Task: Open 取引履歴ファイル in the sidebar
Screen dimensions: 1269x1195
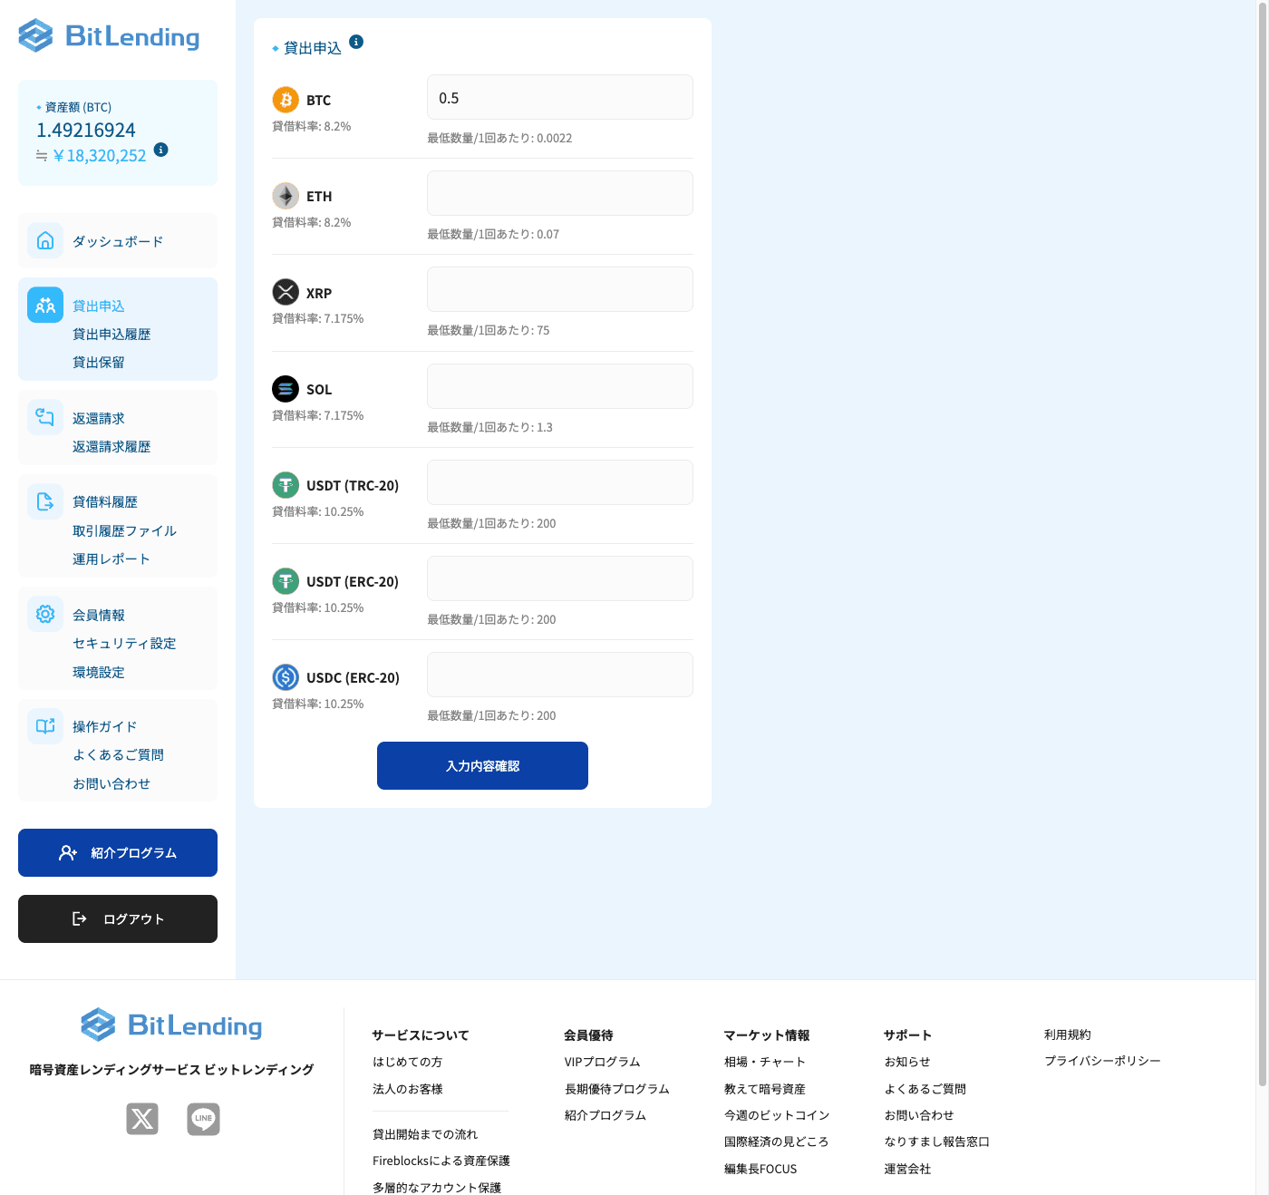Action: (x=124, y=531)
